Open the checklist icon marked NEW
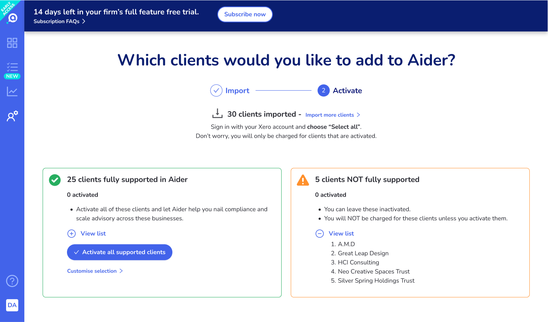The image size is (548, 322). coord(12,68)
